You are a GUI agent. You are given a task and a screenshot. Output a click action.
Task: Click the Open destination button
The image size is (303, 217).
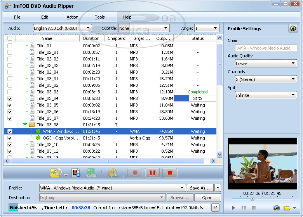pos(207,198)
